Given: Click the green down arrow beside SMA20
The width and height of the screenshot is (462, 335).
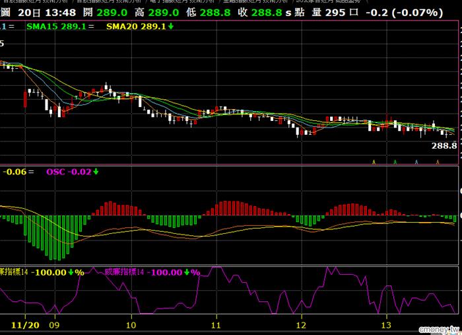Looking at the screenshot, I should click(x=171, y=26).
